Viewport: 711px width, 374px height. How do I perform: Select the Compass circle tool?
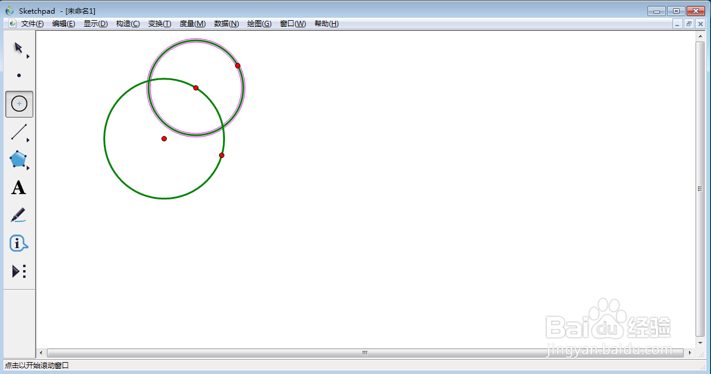pyautogui.click(x=19, y=104)
